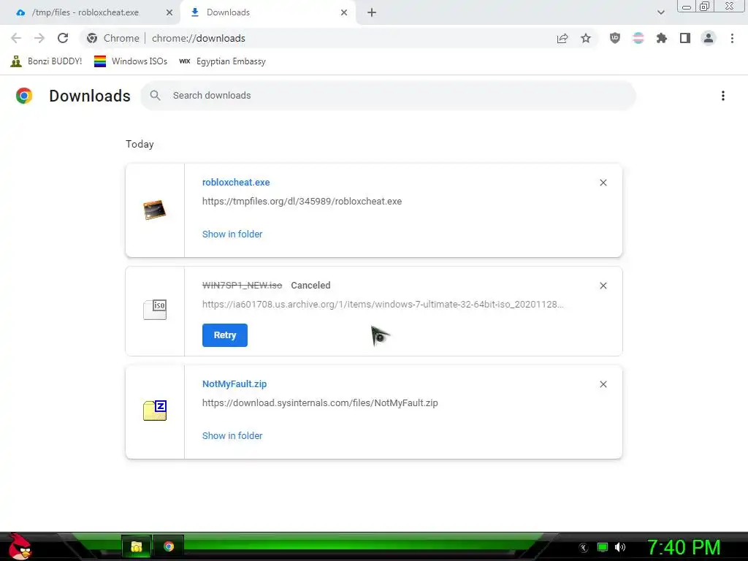The image size is (748, 561).
Task: Open the file explorer taskbar icon
Action: 137,546
